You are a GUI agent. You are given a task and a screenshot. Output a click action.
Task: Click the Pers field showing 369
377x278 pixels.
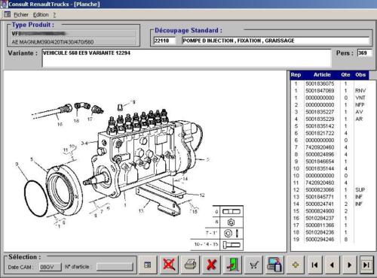pos(364,53)
